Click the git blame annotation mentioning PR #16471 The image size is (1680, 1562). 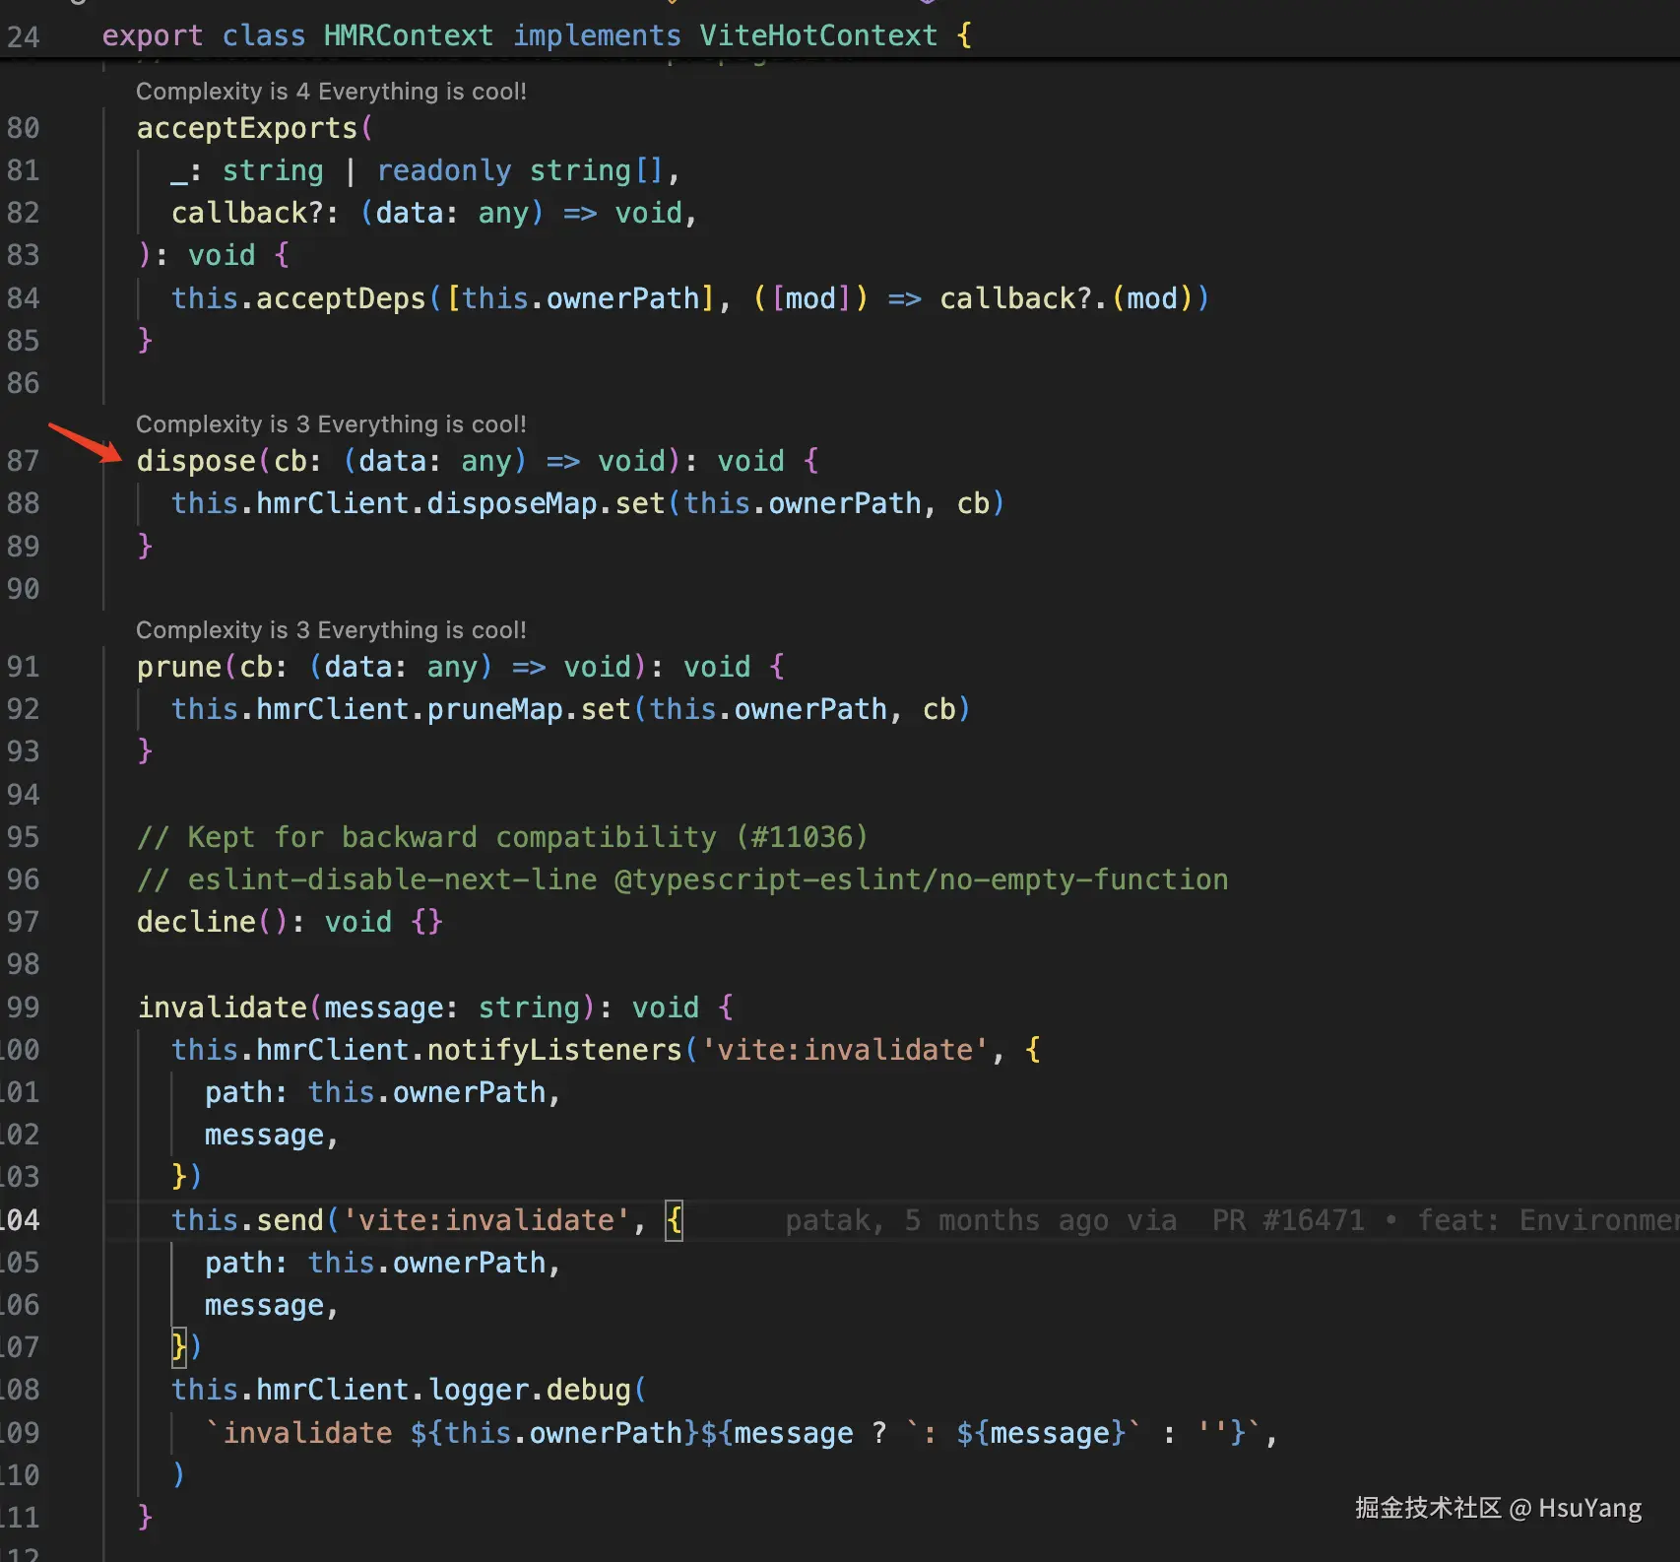pyautogui.click(x=1231, y=1220)
